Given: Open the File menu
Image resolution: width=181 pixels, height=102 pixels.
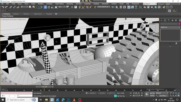Looking at the screenshot, I should pos(2,4).
